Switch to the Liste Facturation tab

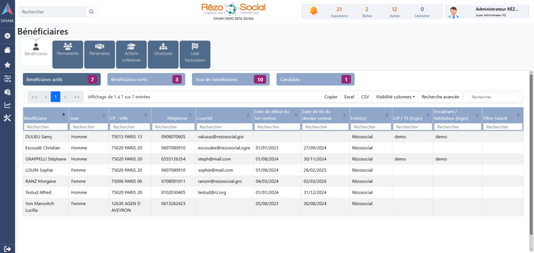point(195,55)
